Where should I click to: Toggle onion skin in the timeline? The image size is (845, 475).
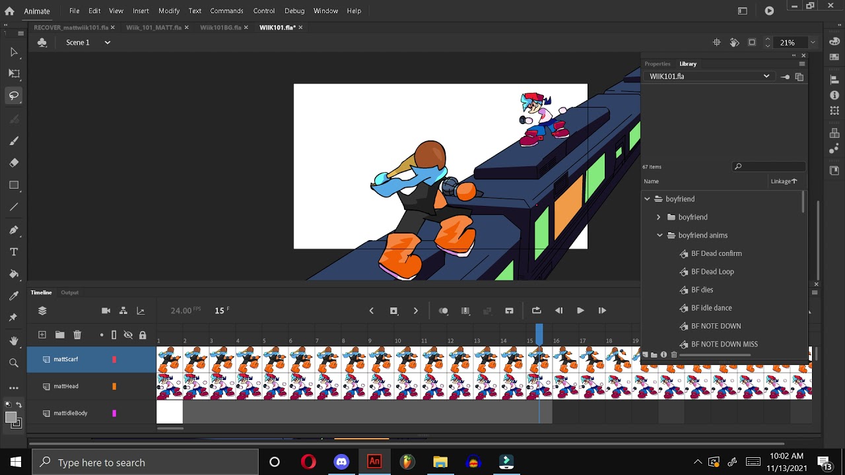[444, 311]
